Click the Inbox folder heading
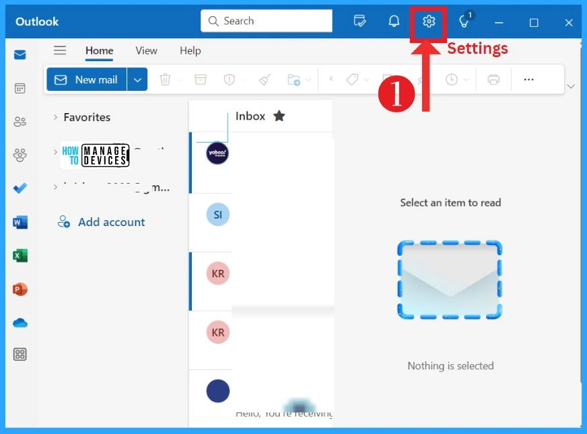Screen dimensions: 587x434 tap(250, 116)
